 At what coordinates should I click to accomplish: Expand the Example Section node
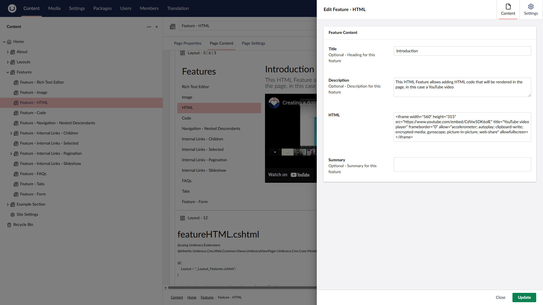tap(8, 204)
